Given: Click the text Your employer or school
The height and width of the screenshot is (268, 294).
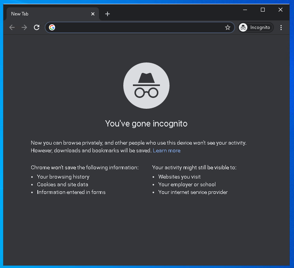Looking at the screenshot, I should (x=187, y=184).
